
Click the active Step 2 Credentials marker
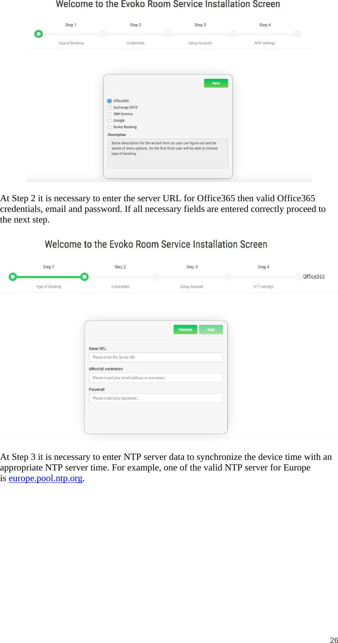coord(84,277)
